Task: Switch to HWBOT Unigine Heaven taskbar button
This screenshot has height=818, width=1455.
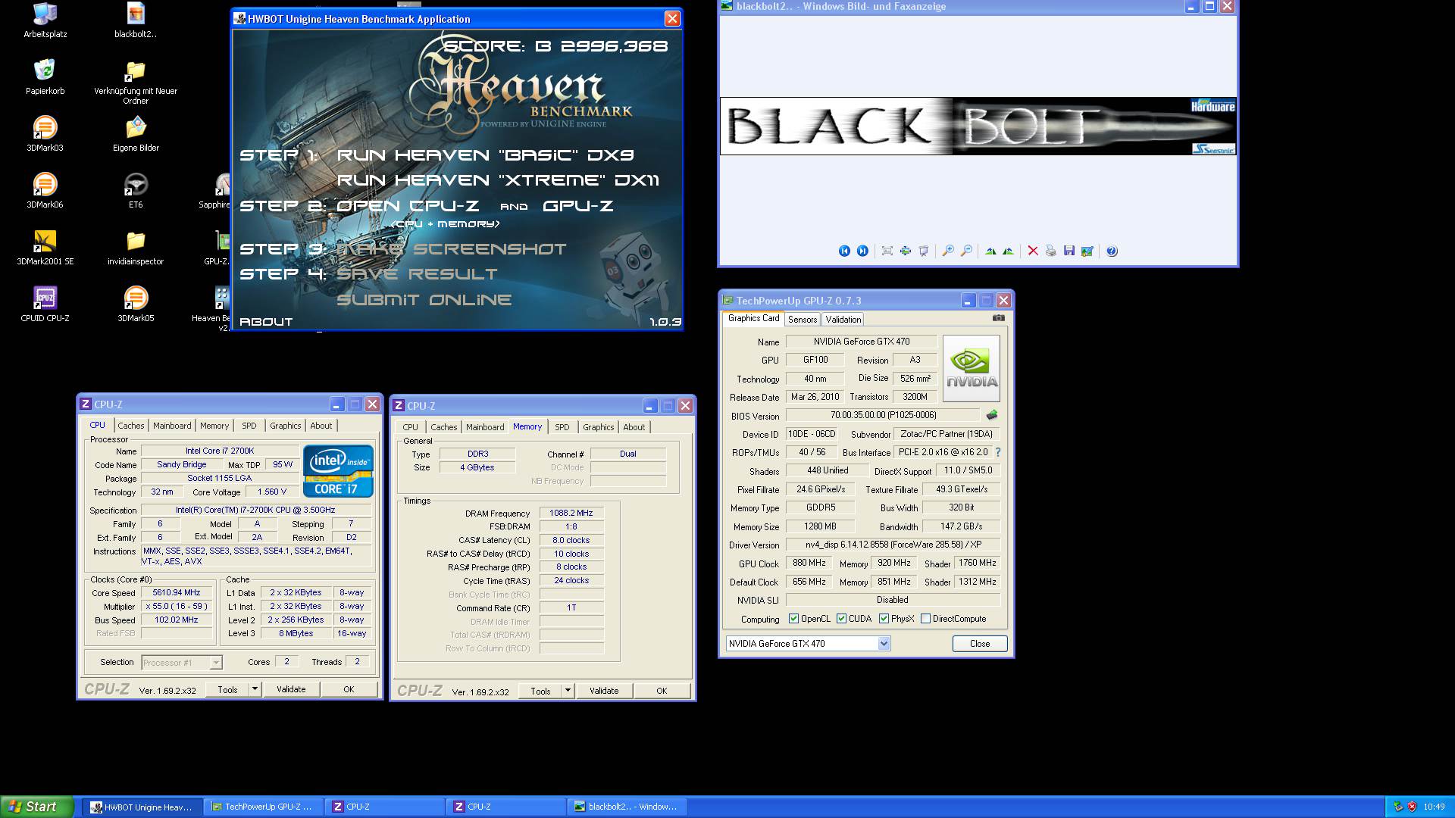Action: 142,807
